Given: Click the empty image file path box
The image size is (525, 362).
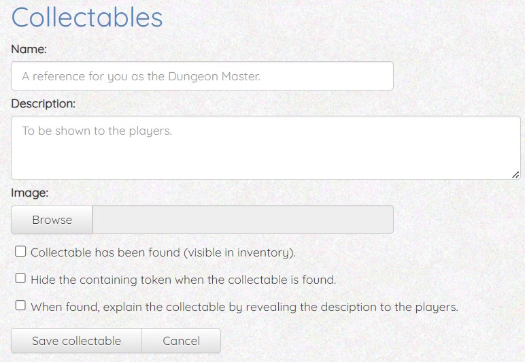Looking at the screenshot, I should pyautogui.click(x=243, y=220).
